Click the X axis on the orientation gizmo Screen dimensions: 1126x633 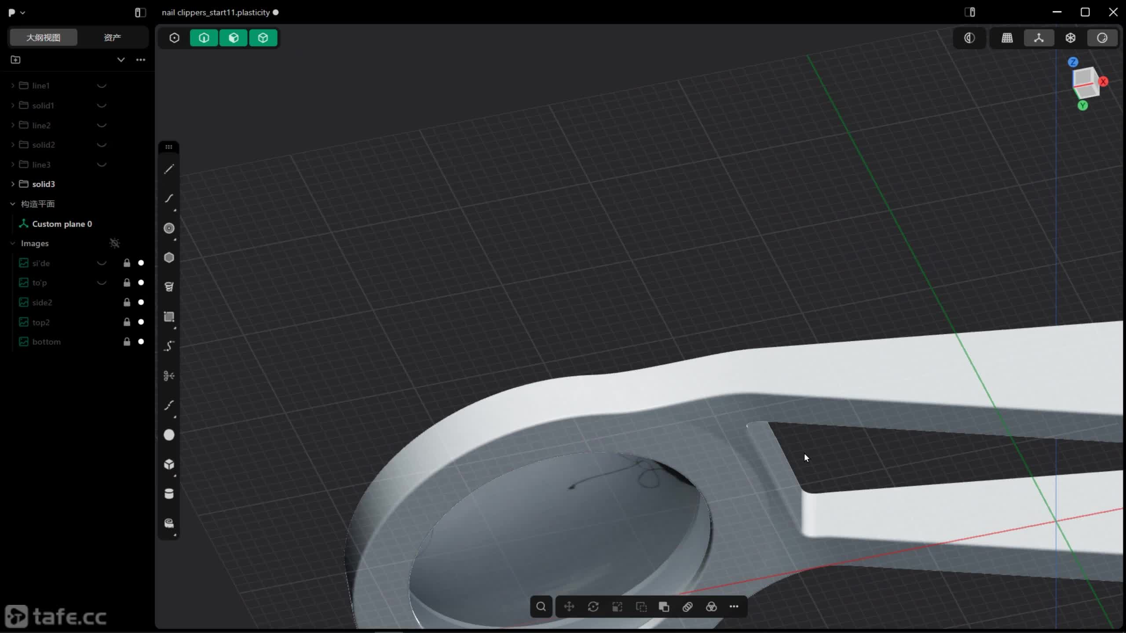click(1103, 81)
